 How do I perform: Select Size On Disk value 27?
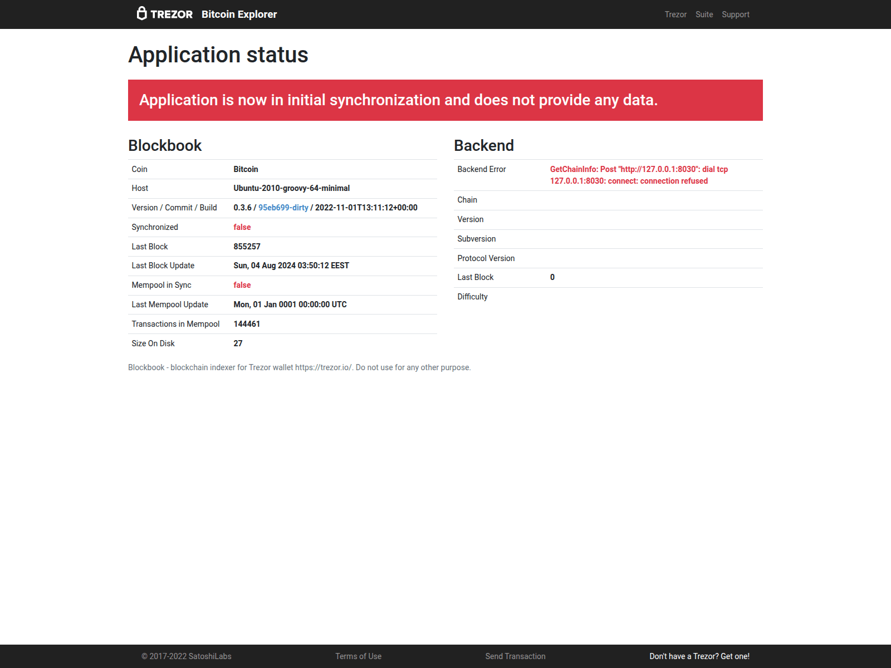(238, 343)
